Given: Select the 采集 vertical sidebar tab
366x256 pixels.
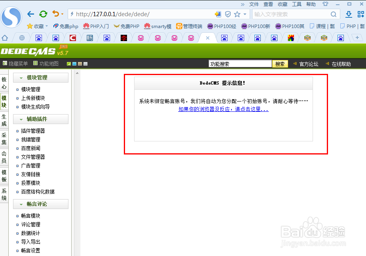Looking at the screenshot, I should pyautogui.click(x=4, y=139).
